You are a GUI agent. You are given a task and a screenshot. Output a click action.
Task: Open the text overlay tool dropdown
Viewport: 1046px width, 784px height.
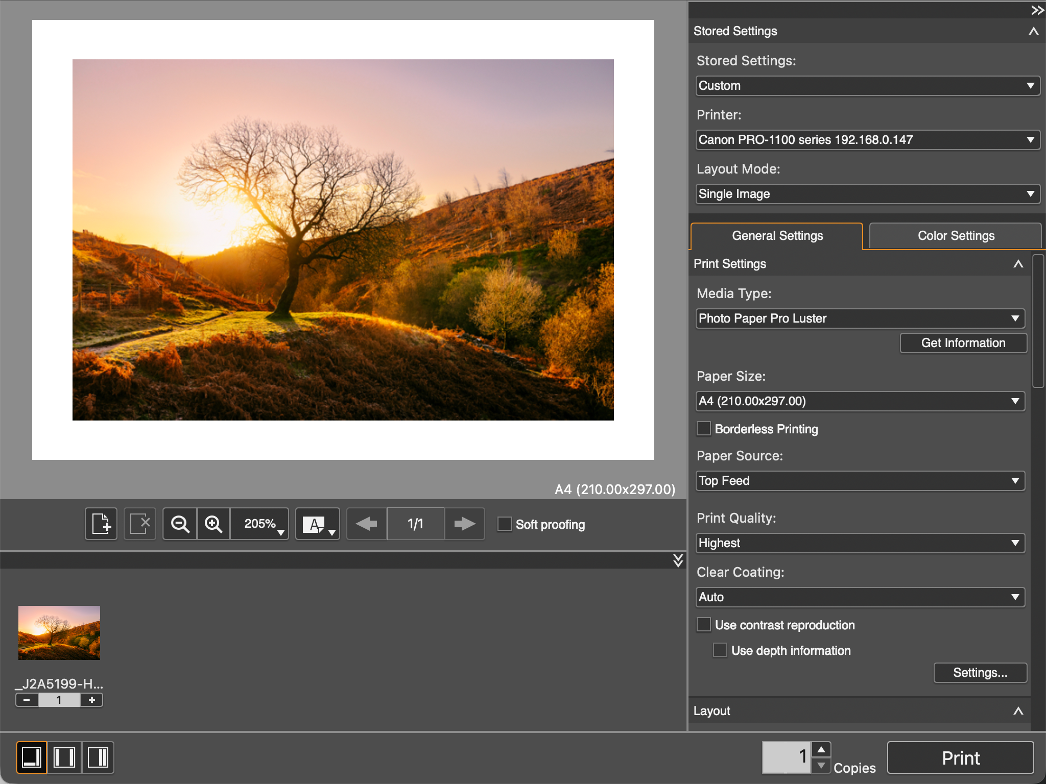click(318, 524)
